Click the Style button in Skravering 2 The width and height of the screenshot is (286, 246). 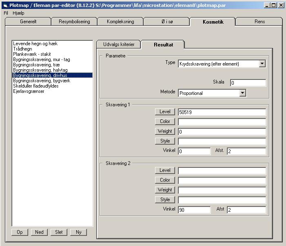(x=165, y=200)
